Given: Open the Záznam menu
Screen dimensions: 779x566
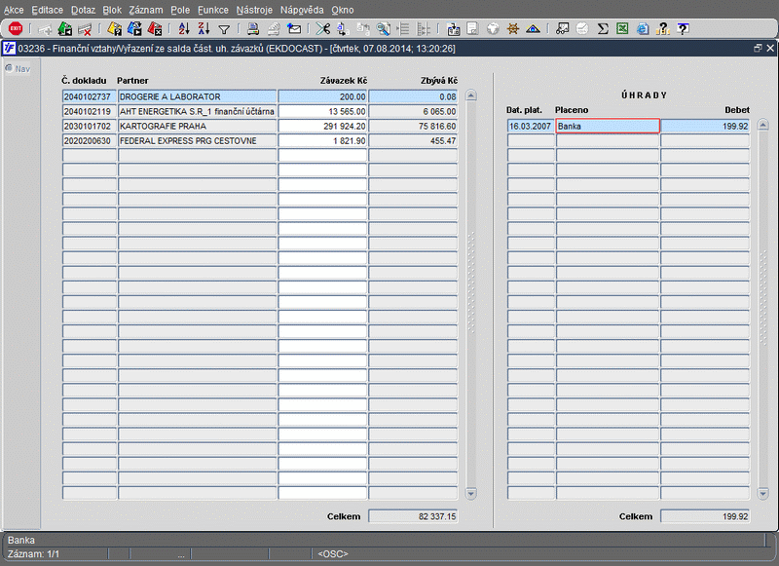Looking at the screenshot, I should click(145, 10).
